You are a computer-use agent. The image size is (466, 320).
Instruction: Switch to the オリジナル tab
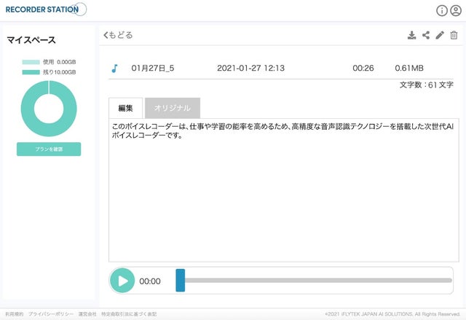click(172, 108)
